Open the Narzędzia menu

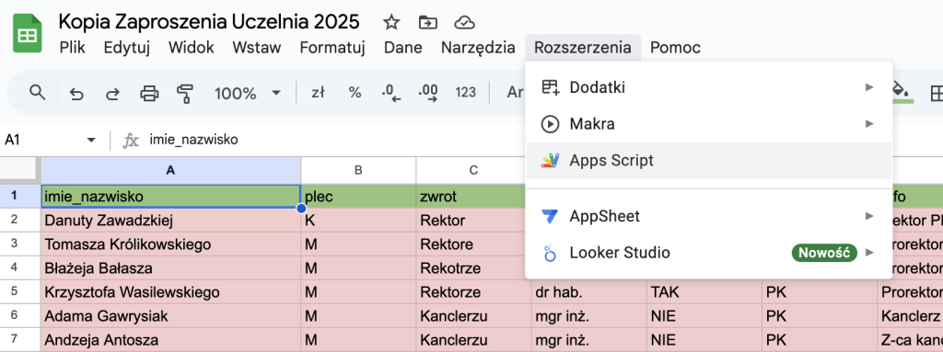(x=478, y=48)
